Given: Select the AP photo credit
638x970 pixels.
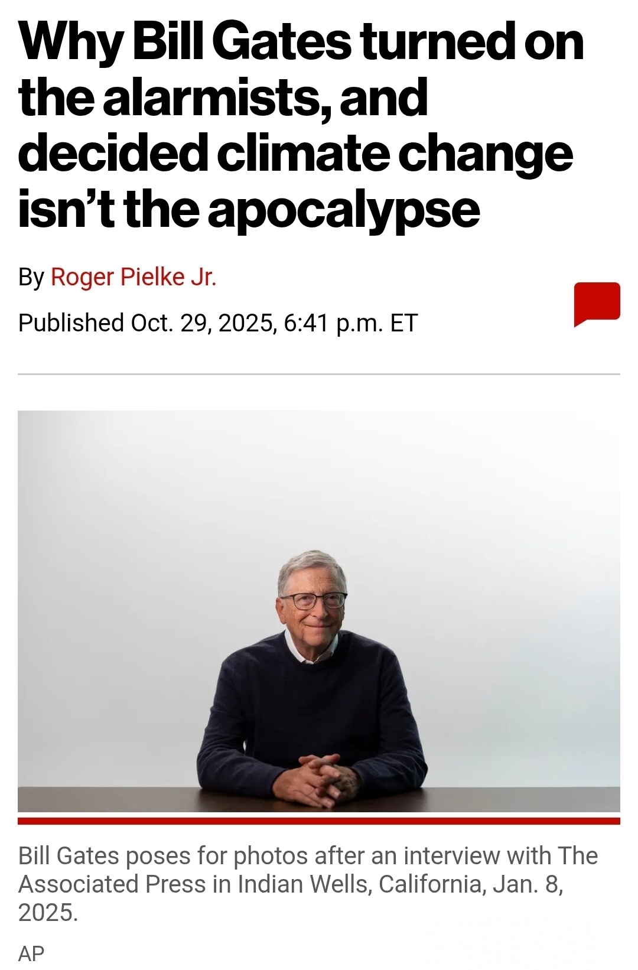Looking at the screenshot, I should tap(31, 953).
